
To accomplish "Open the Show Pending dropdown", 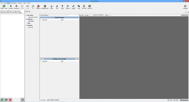I will point(45,15).
